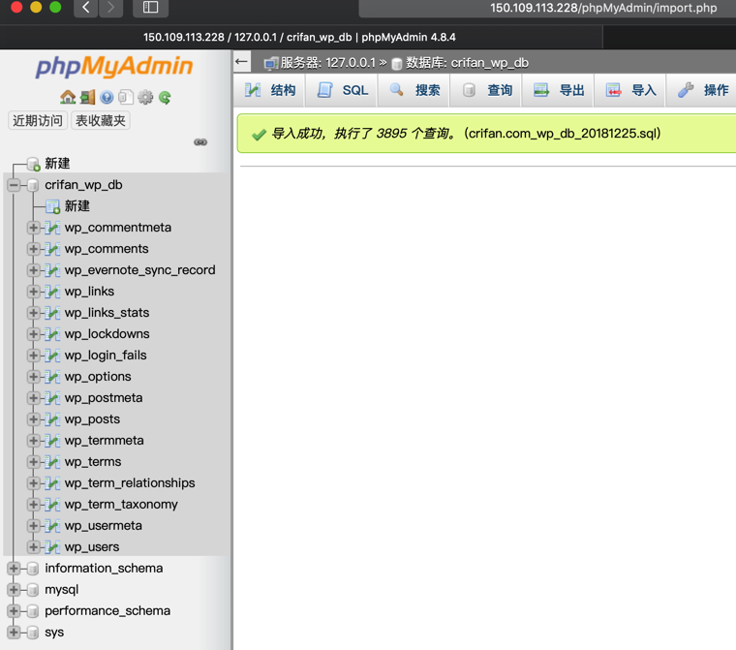Click the 数据库: crifan_wp_db breadcrumb link
This screenshot has width=736, height=650.
[x=468, y=63]
